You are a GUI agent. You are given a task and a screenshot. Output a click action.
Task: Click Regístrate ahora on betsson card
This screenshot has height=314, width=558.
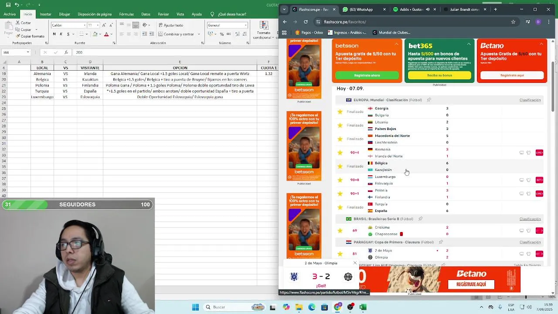[x=367, y=75]
